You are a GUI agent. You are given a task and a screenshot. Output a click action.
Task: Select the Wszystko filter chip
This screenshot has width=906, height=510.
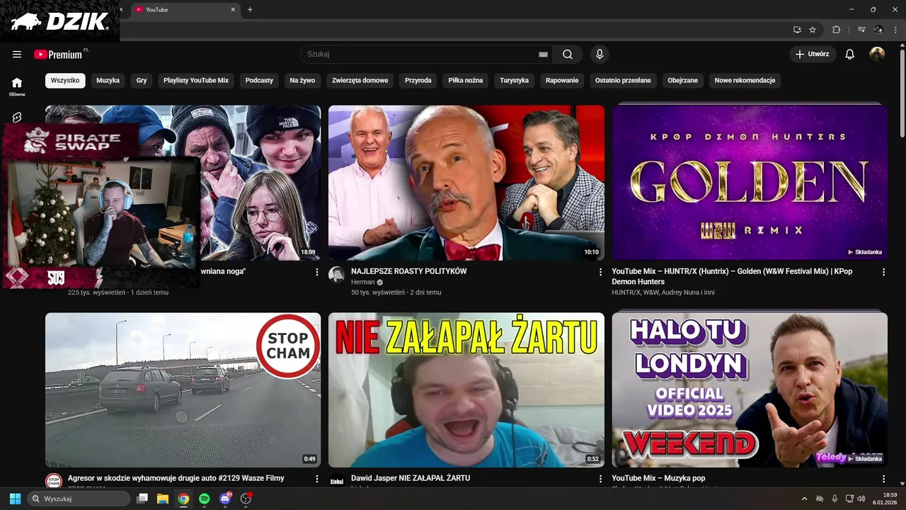65,81
